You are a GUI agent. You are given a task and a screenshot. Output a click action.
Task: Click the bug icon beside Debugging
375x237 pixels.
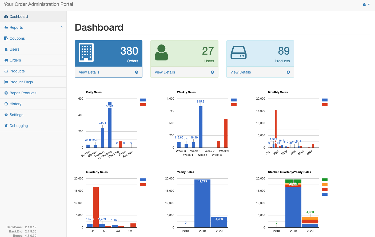point(6,126)
